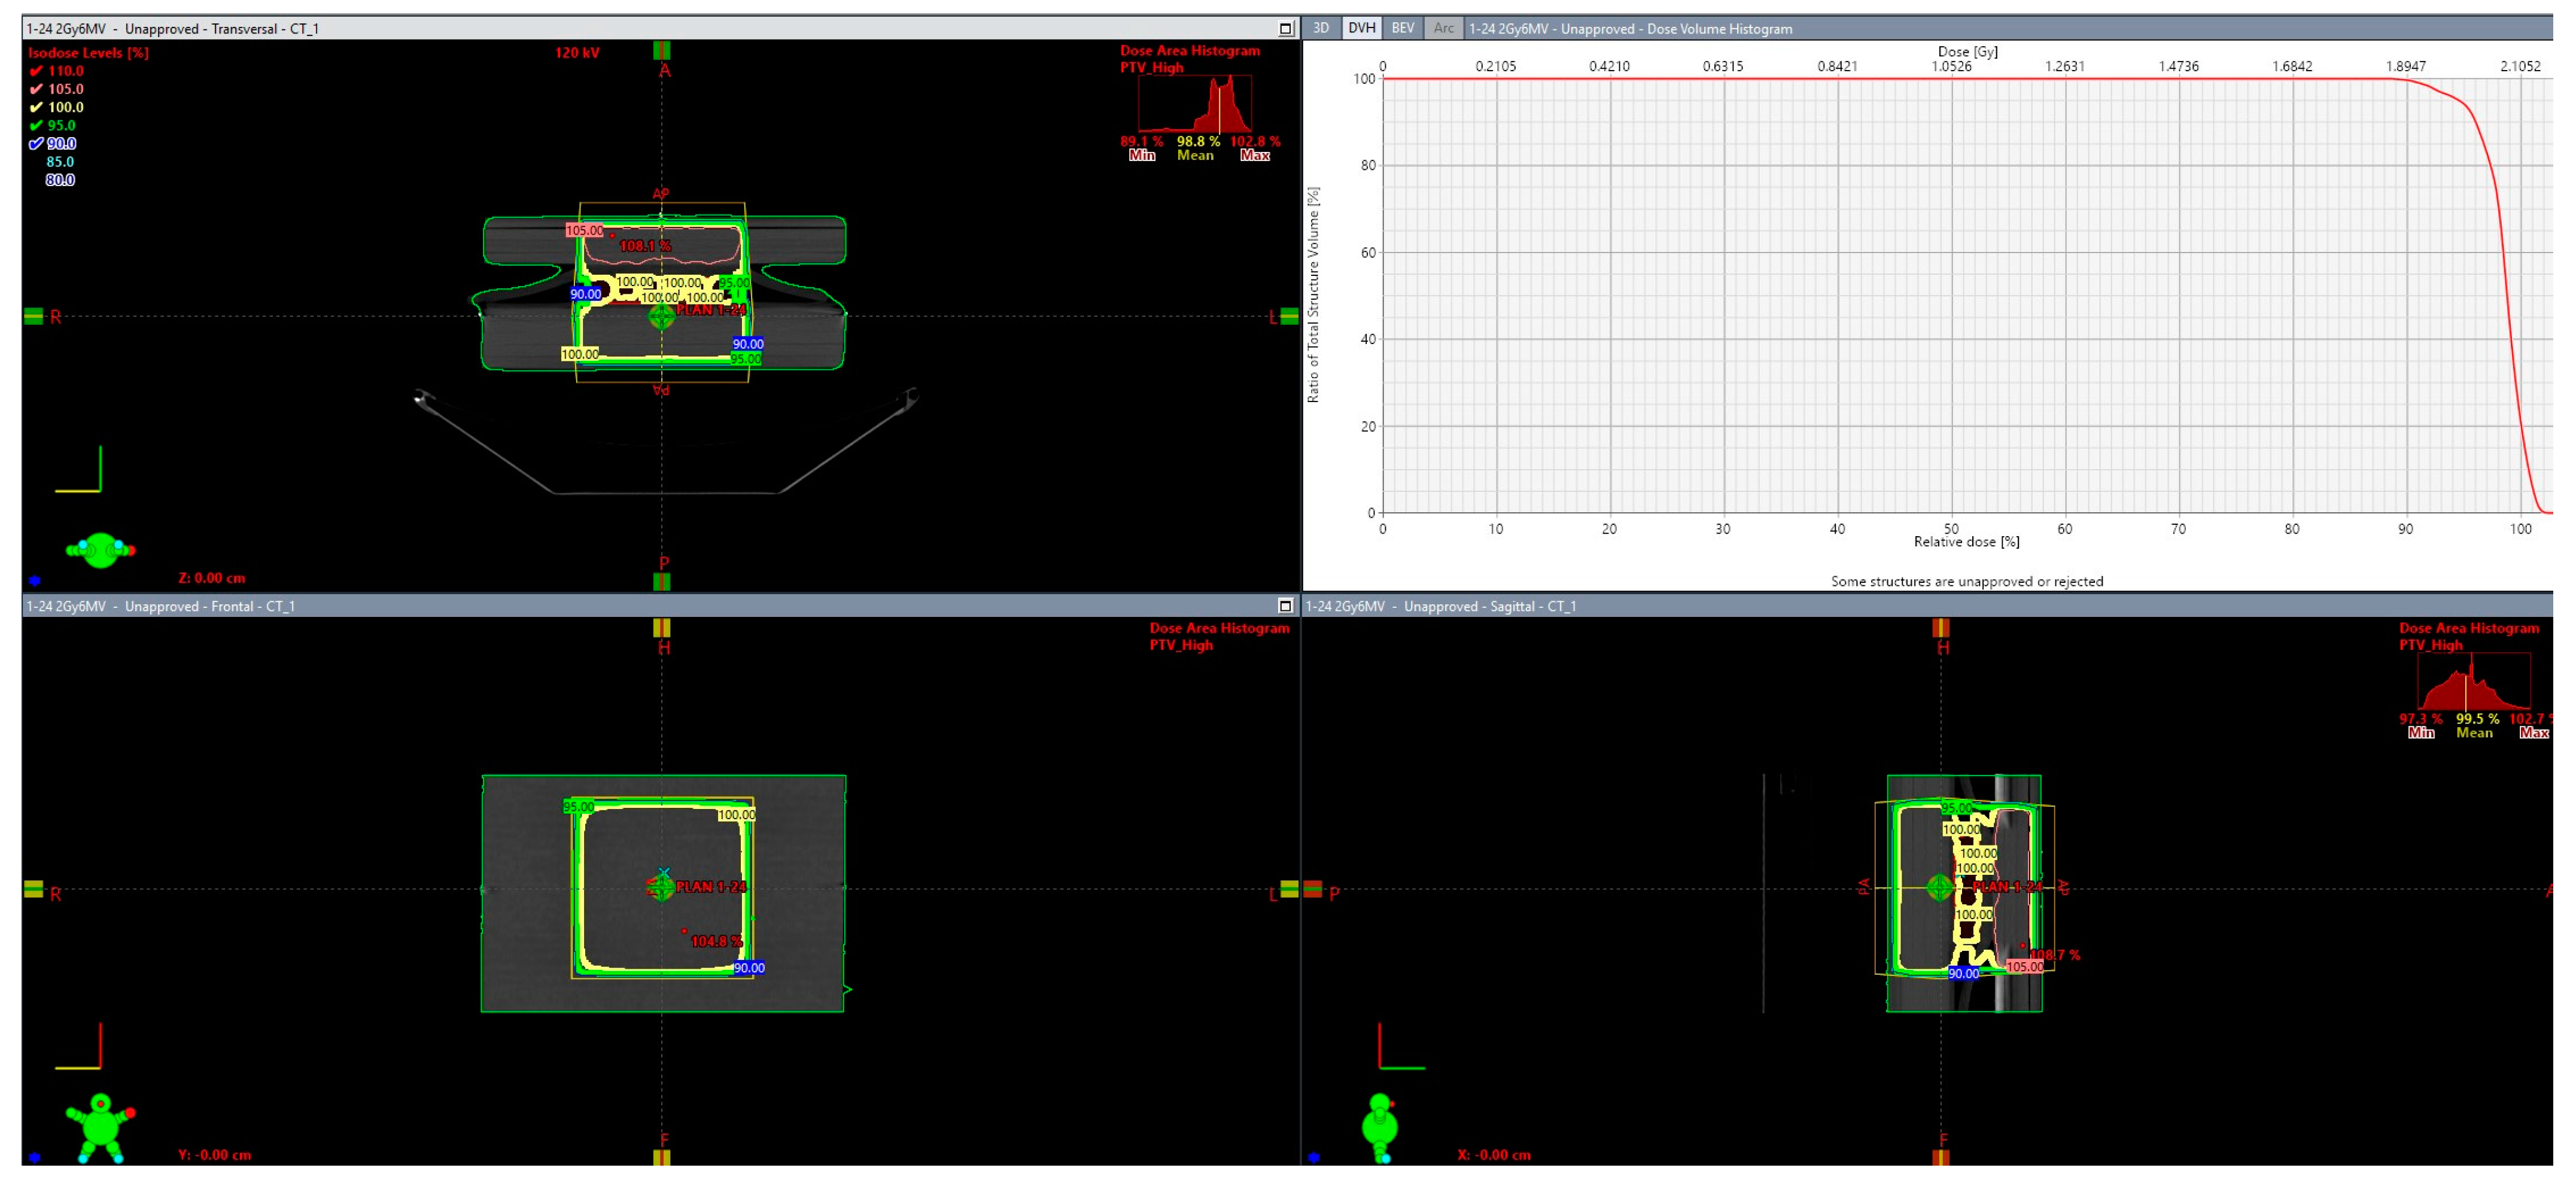Click the Isodose Levels [%] header
2576x1186 pixels.
coord(88,53)
